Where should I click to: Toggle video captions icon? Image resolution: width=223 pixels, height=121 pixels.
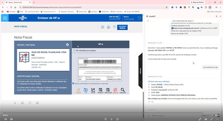pyautogui.click(x=11, y=119)
